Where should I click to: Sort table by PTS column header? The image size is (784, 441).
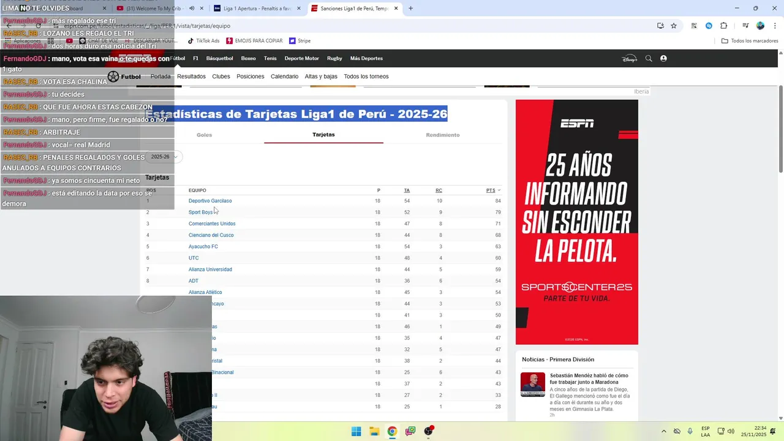tap(493, 190)
